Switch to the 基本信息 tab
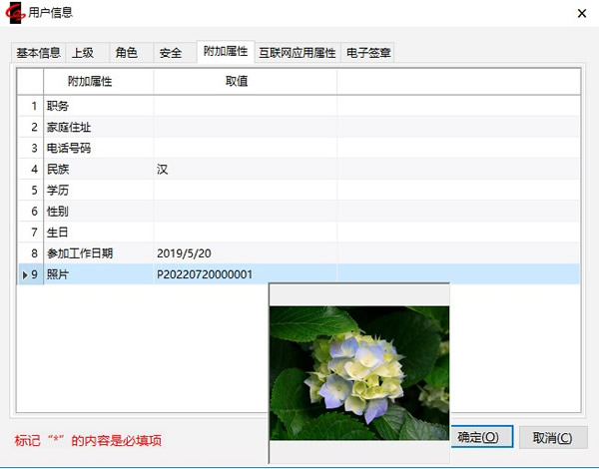 38,53
